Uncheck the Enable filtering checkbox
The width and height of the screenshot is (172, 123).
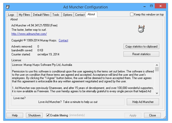(x=48, y=115)
